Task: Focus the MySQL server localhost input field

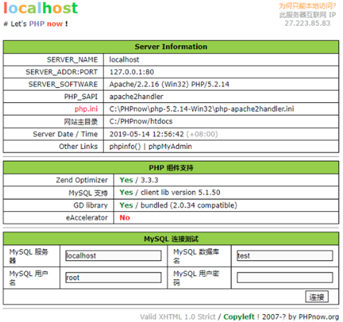Action: coord(113,255)
